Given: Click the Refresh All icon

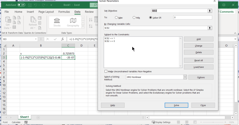Looking at the screenshot, I should tap(33, 20).
